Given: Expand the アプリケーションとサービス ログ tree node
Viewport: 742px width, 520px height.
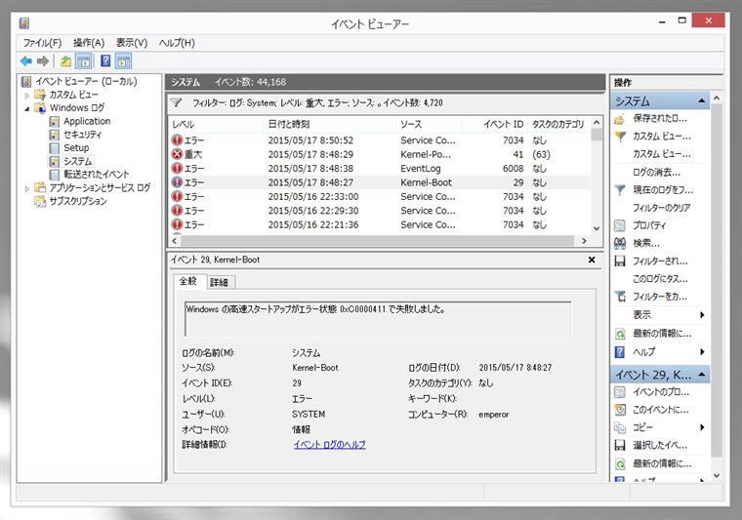Looking at the screenshot, I should tap(27, 188).
